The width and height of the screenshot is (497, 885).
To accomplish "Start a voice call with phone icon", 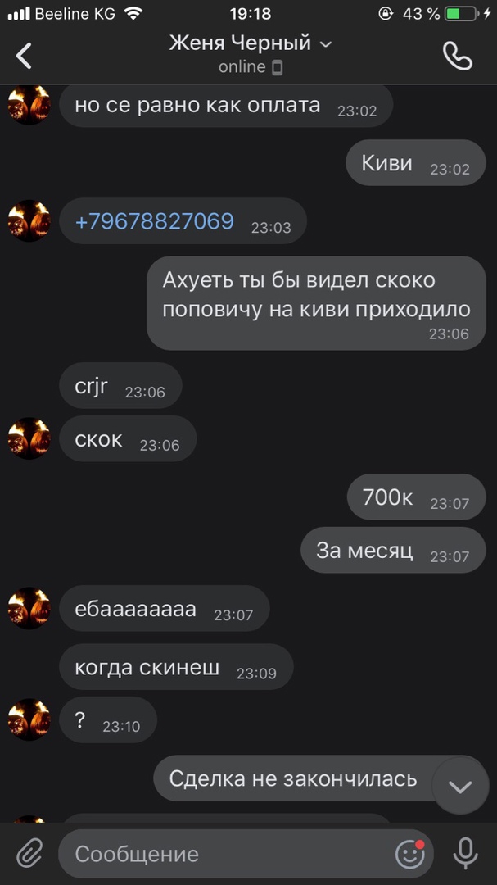I will tap(457, 56).
